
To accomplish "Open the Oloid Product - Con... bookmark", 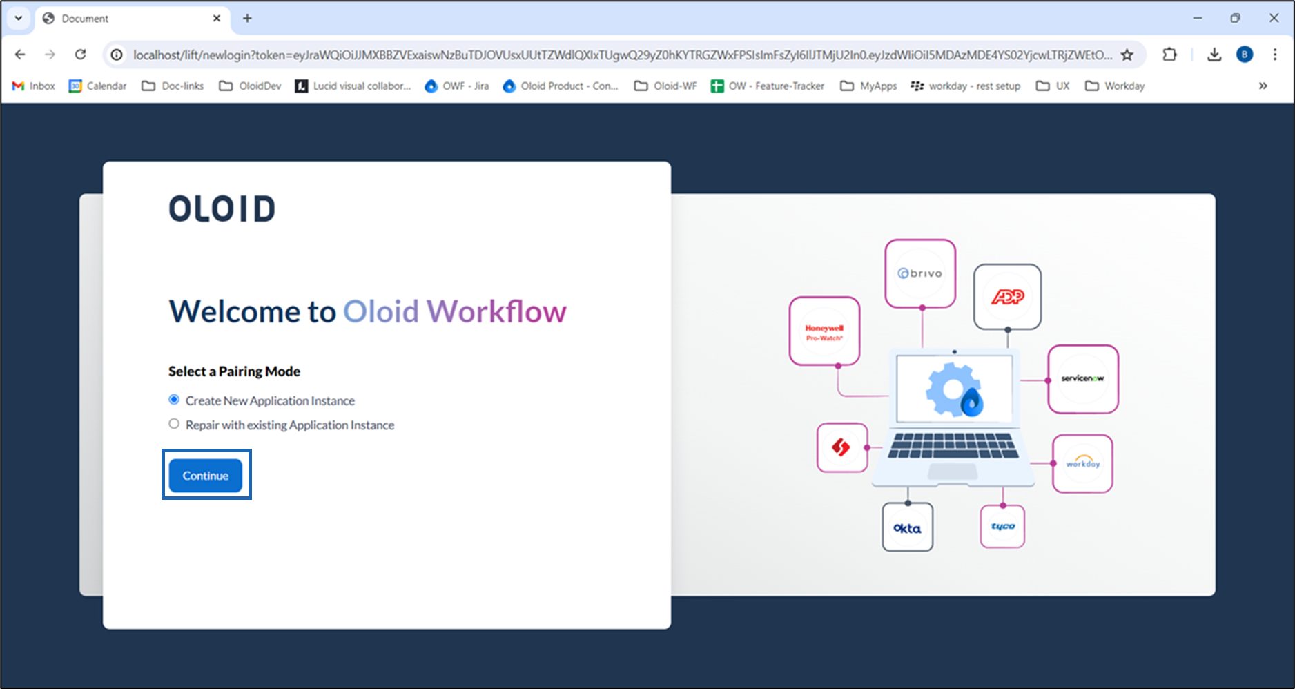I will (x=561, y=86).
